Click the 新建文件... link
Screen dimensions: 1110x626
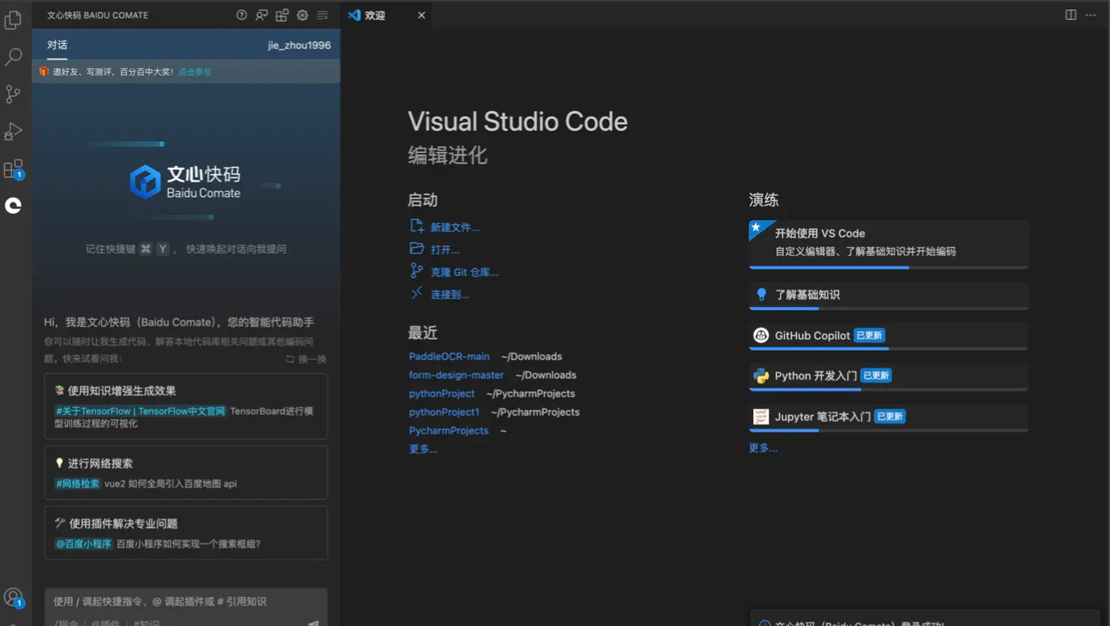tap(455, 227)
